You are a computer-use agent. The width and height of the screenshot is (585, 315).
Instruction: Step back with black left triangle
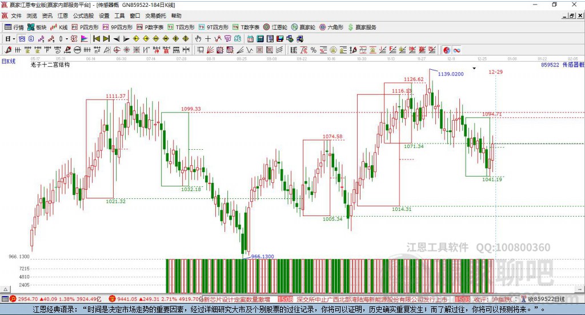pyautogui.click(x=117, y=38)
